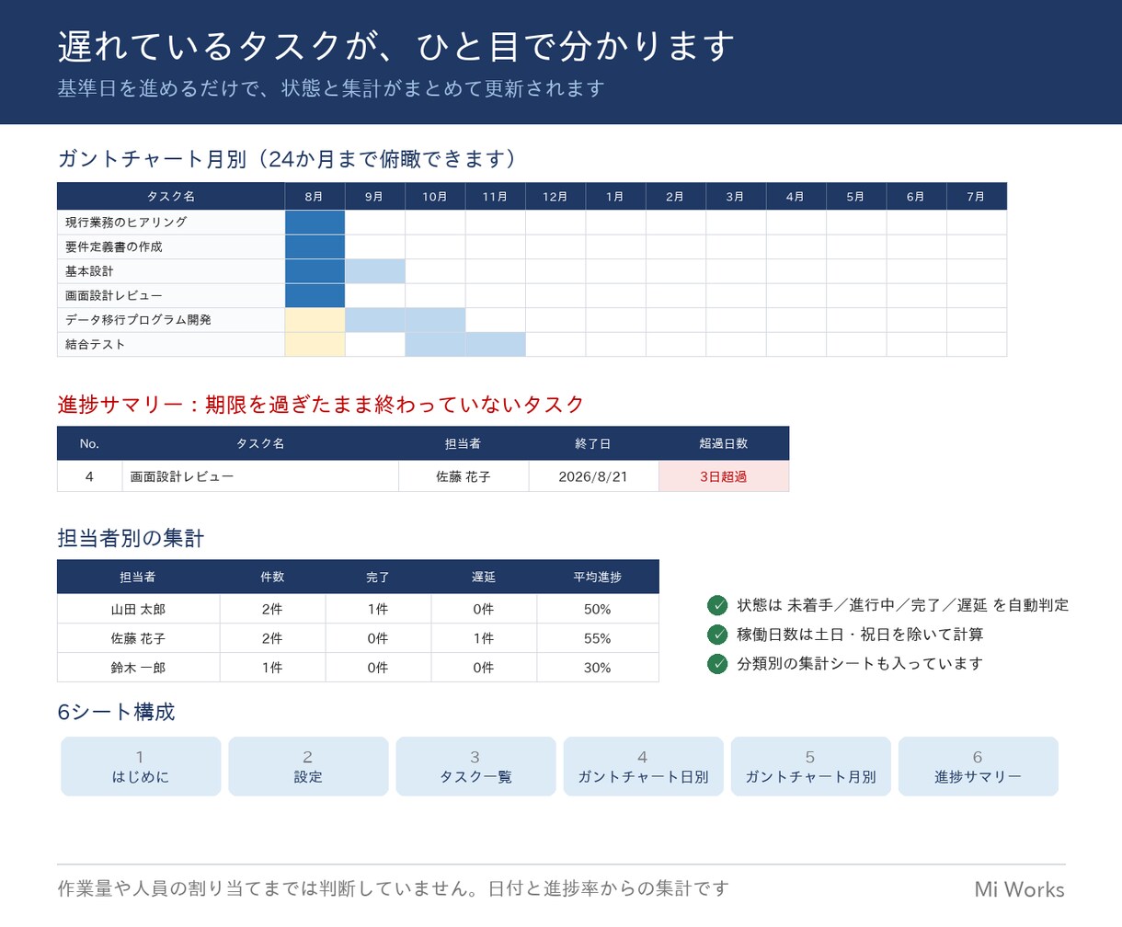Click the No. column header
This screenshot has height=927, width=1122.
coord(89,443)
